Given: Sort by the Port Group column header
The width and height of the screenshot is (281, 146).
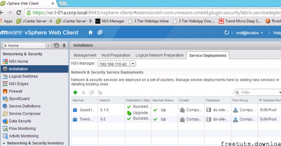Looking at the screenshot, I should [245, 100].
